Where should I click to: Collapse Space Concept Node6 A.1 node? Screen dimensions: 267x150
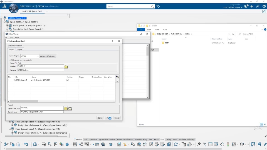10,122
